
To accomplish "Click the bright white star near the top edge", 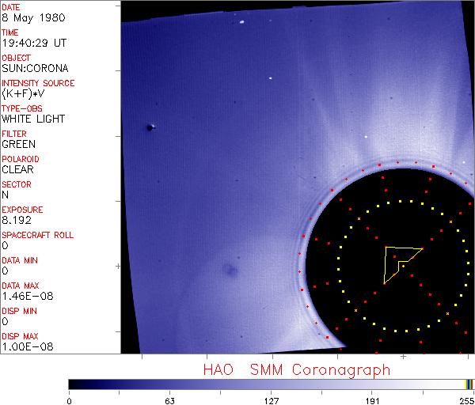I will 241,11.
